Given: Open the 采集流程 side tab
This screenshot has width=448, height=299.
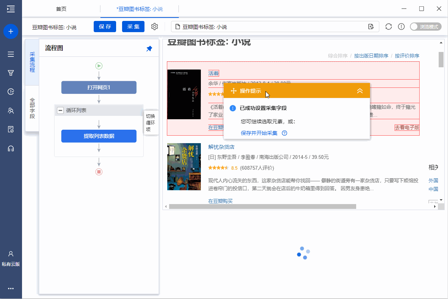Looking at the screenshot, I should 32,62.
